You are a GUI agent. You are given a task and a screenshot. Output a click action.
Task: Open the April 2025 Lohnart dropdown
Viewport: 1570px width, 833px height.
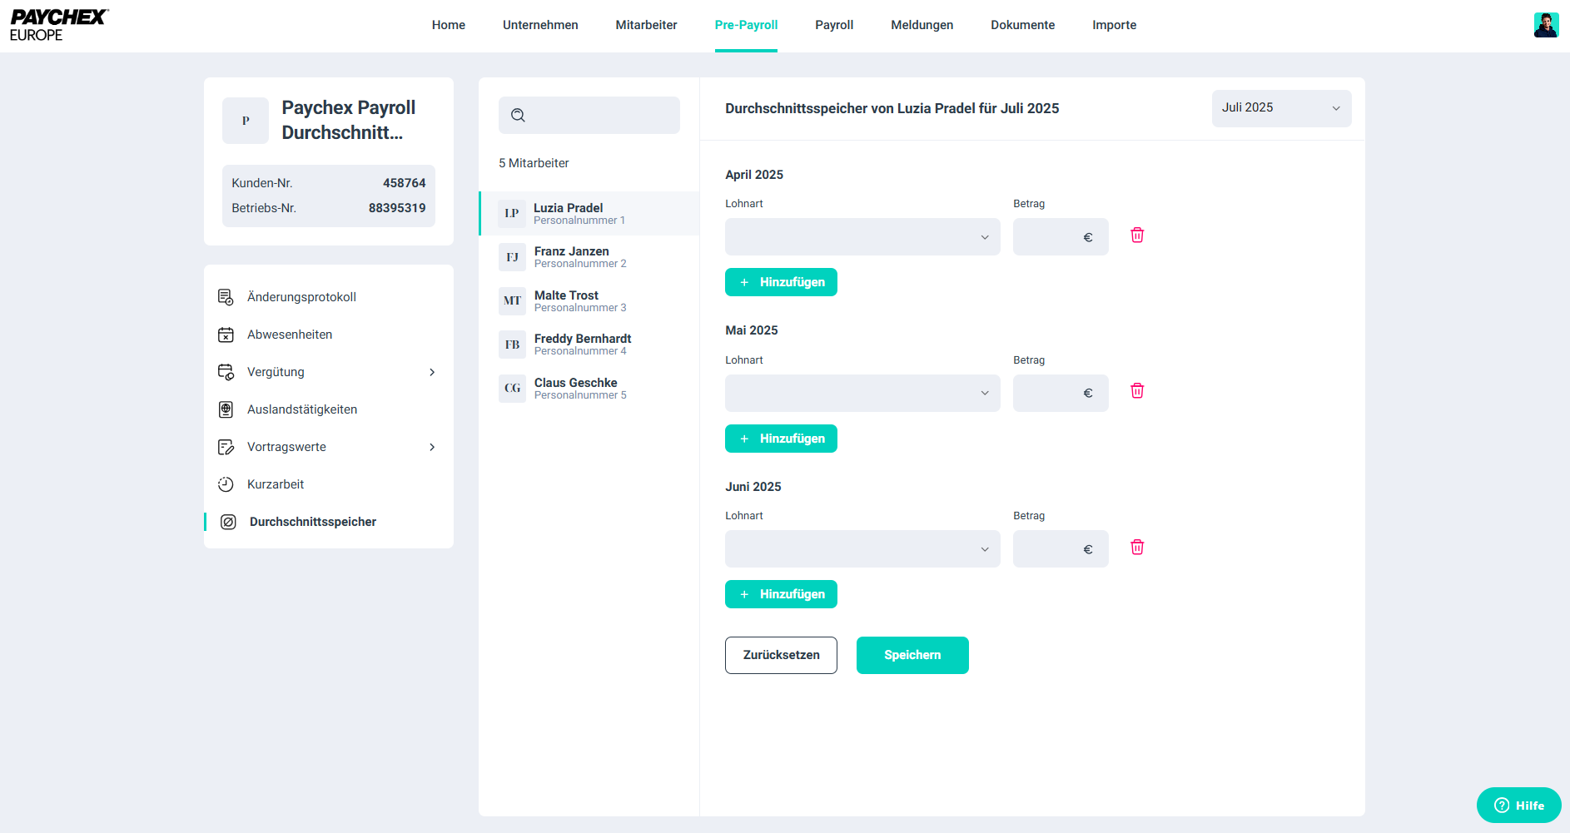click(x=862, y=237)
